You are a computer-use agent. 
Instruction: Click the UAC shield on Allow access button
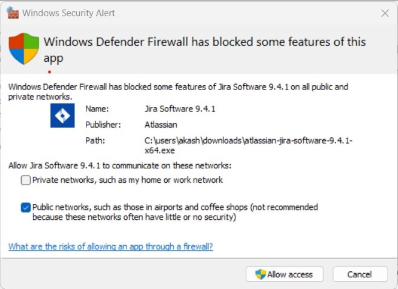click(x=260, y=274)
